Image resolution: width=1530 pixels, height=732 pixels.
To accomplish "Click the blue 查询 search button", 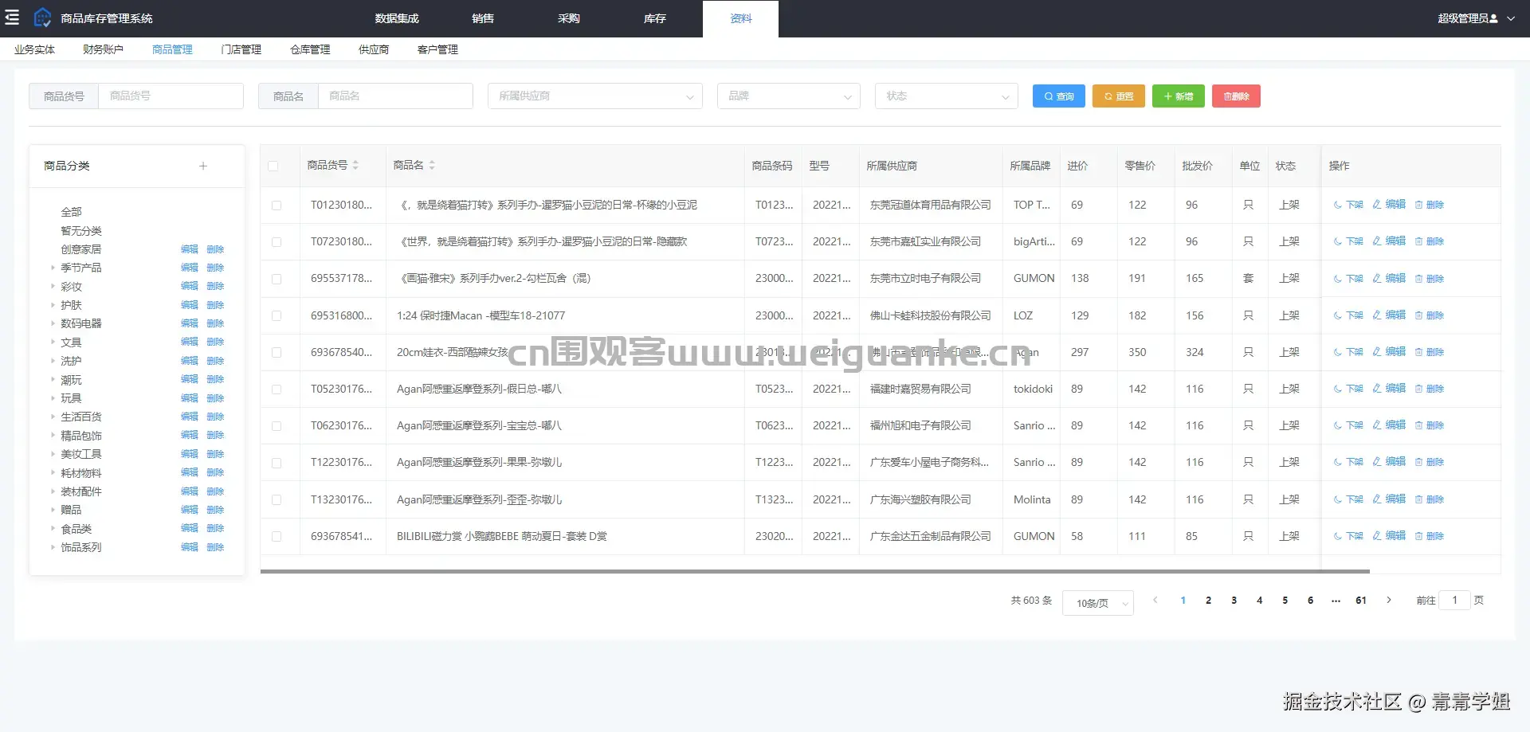I will coord(1059,96).
